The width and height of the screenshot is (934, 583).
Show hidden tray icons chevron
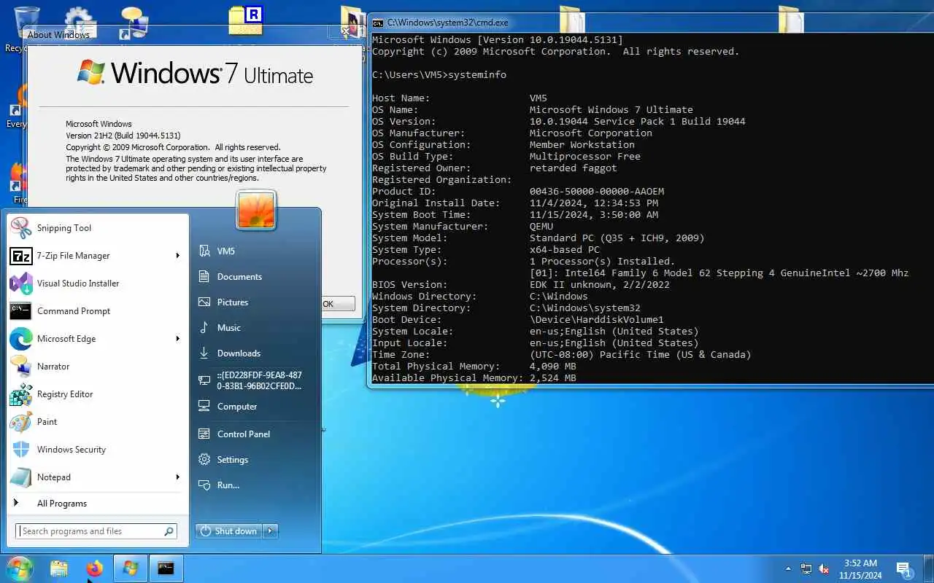pos(788,568)
